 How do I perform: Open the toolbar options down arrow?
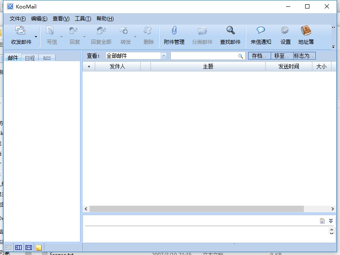click(334, 47)
